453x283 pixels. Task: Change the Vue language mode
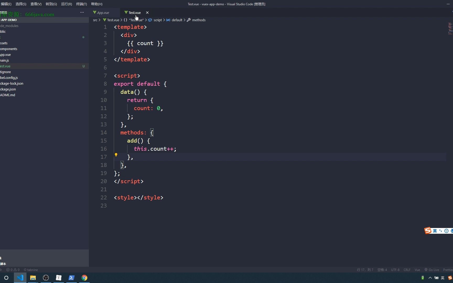417,270
